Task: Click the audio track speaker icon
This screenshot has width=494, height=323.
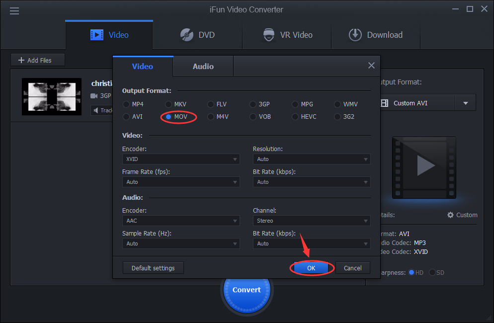Action: coord(96,110)
